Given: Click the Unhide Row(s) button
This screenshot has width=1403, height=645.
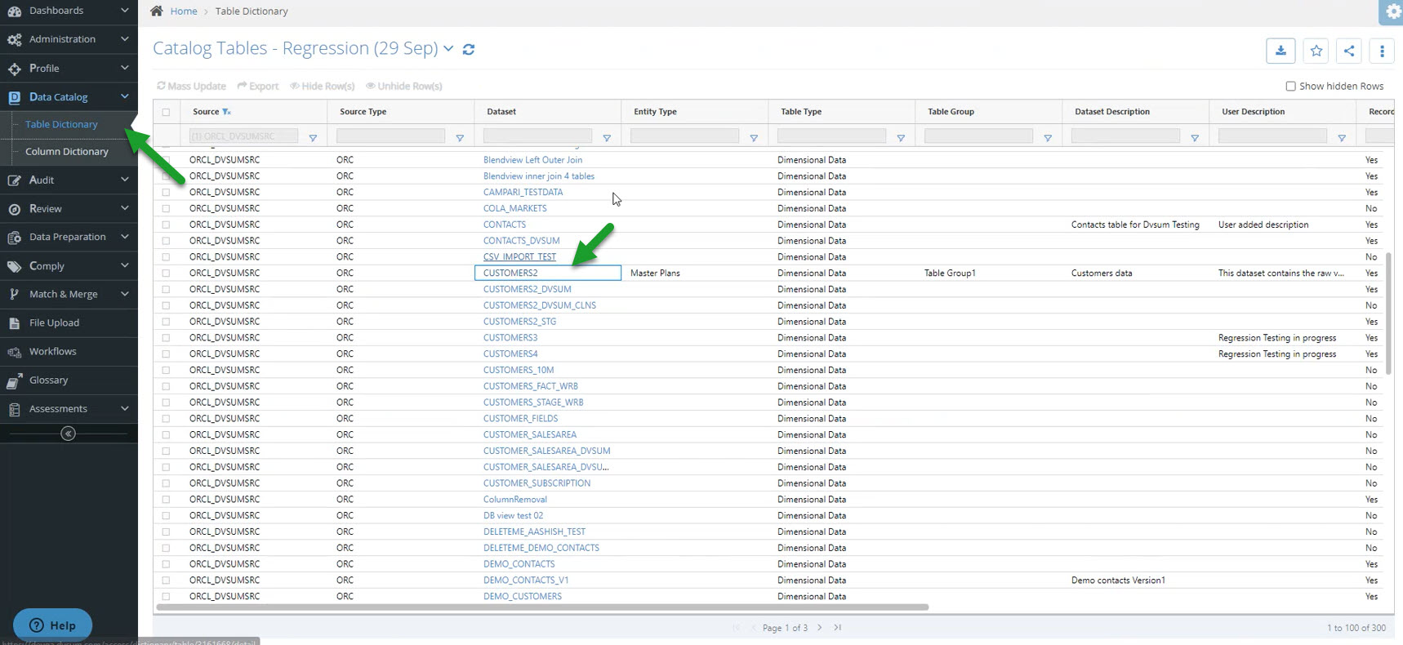Looking at the screenshot, I should tap(404, 86).
